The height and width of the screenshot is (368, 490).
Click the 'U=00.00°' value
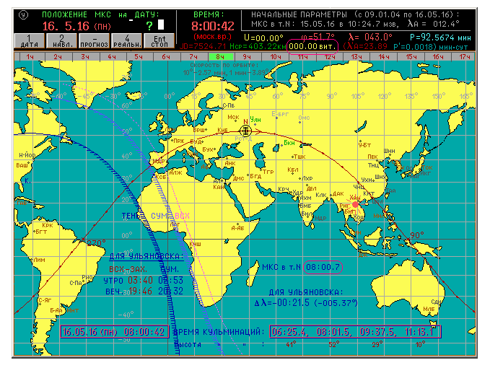coord(263,38)
